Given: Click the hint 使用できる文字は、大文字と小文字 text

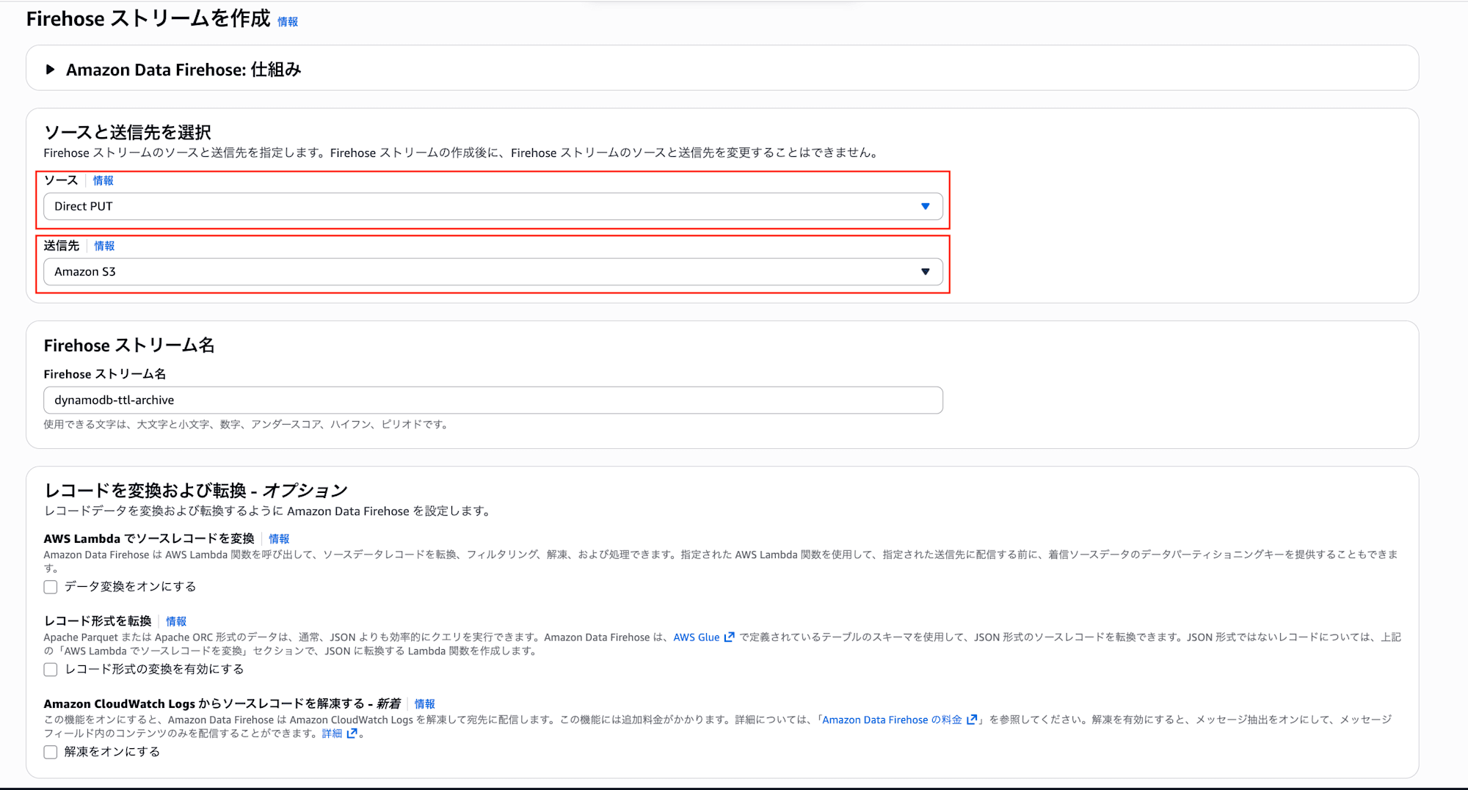Looking at the screenshot, I should 246,424.
